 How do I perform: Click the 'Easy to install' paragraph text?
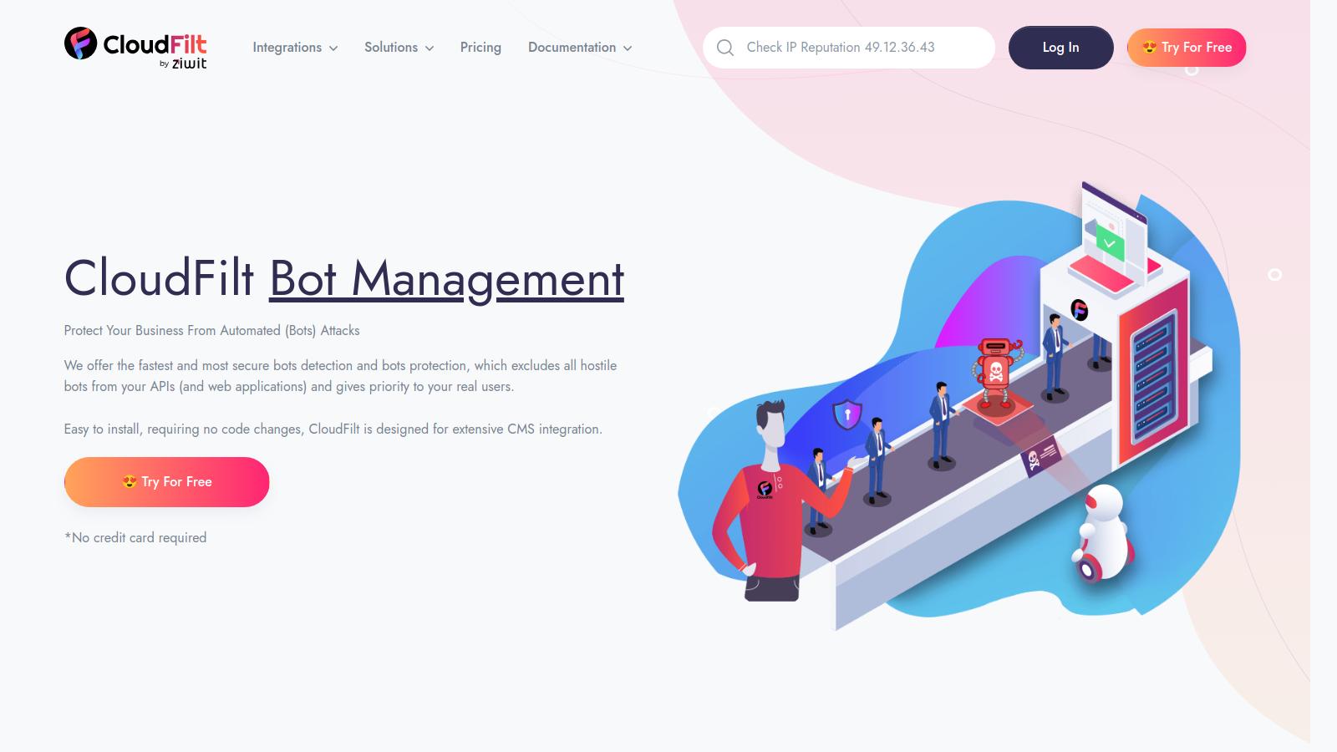point(333,429)
